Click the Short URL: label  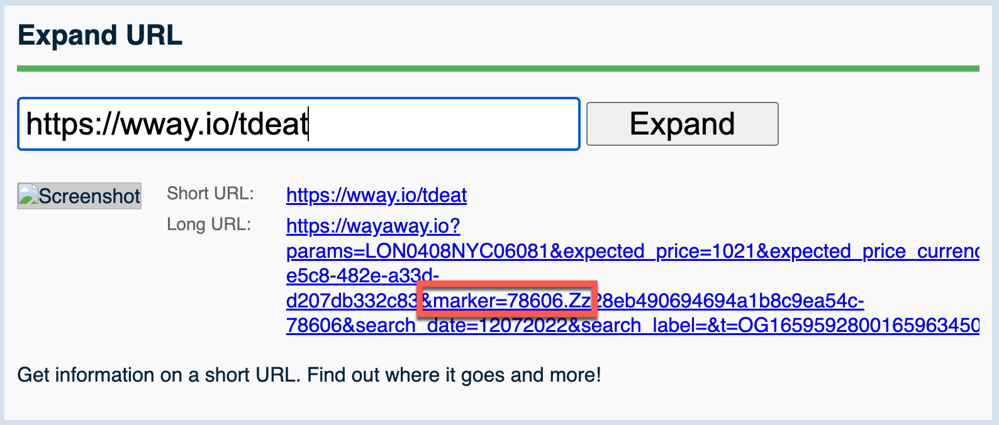pyautogui.click(x=210, y=194)
